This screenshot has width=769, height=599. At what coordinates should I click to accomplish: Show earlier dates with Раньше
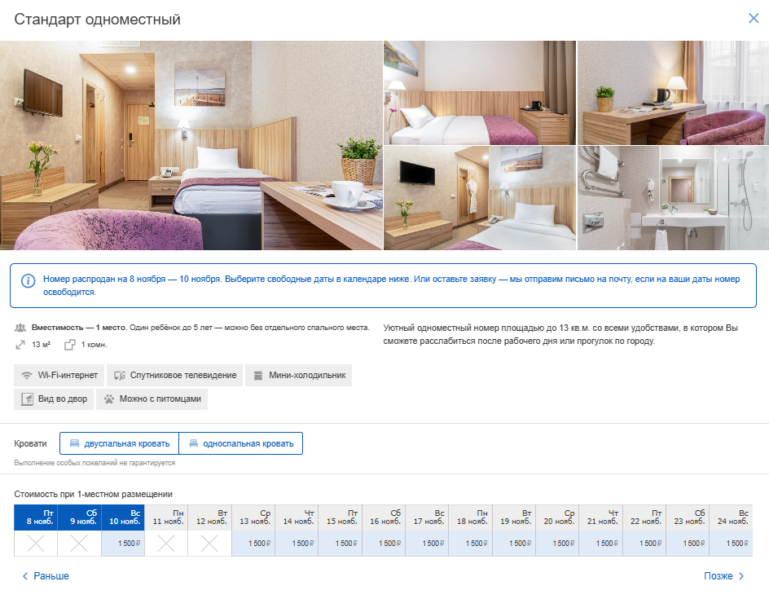[45, 576]
